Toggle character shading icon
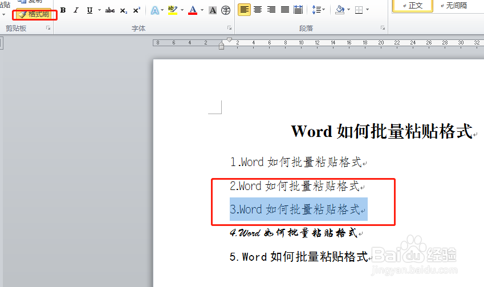Screen dimensions: 484x287 tap(213, 10)
